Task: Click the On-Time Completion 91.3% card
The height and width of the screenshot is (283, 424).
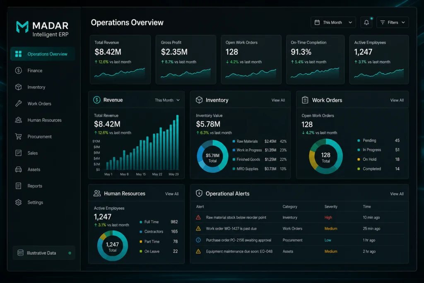Action: [x=315, y=60]
